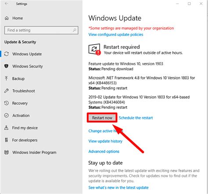
Task: Open the Activation page
Action: 21,115
